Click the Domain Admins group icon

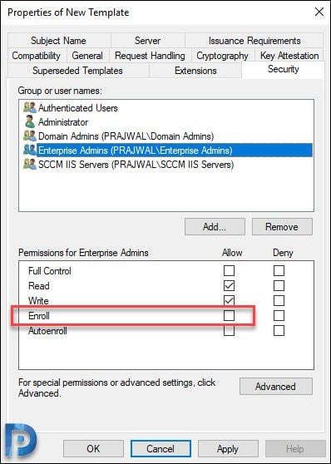click(30, 136)
